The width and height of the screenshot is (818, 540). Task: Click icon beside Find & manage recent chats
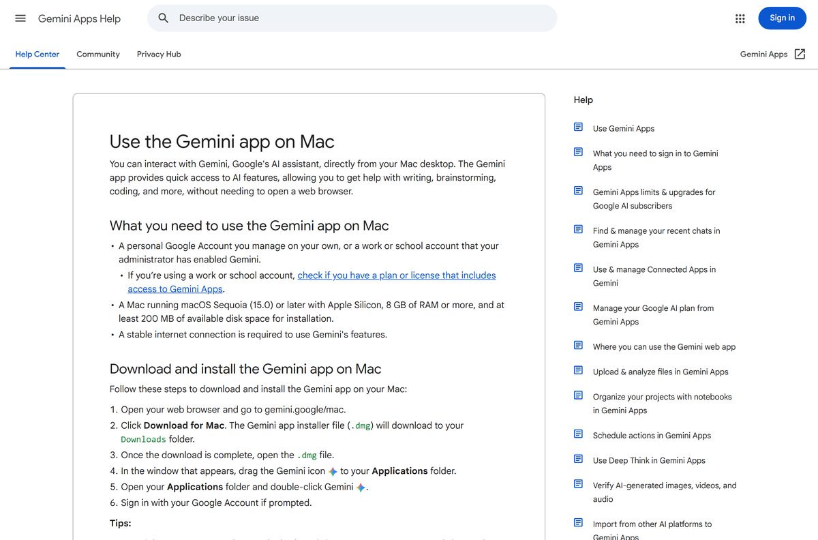coord(578,229)
